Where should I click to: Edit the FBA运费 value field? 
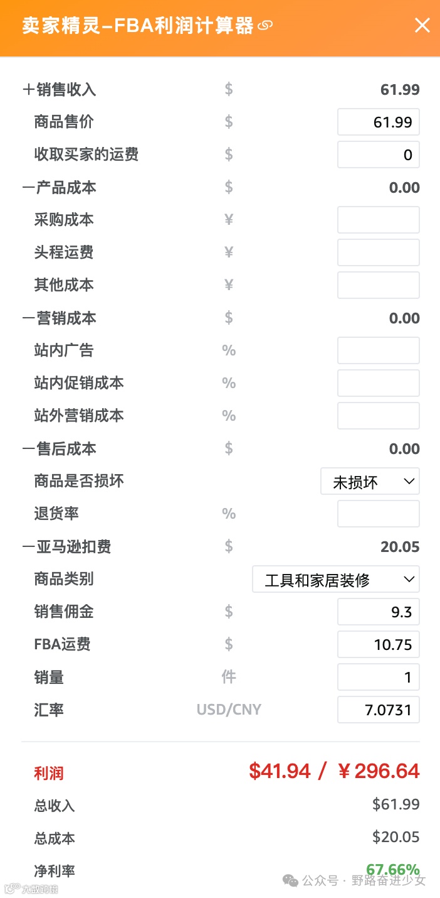[378, 645]
